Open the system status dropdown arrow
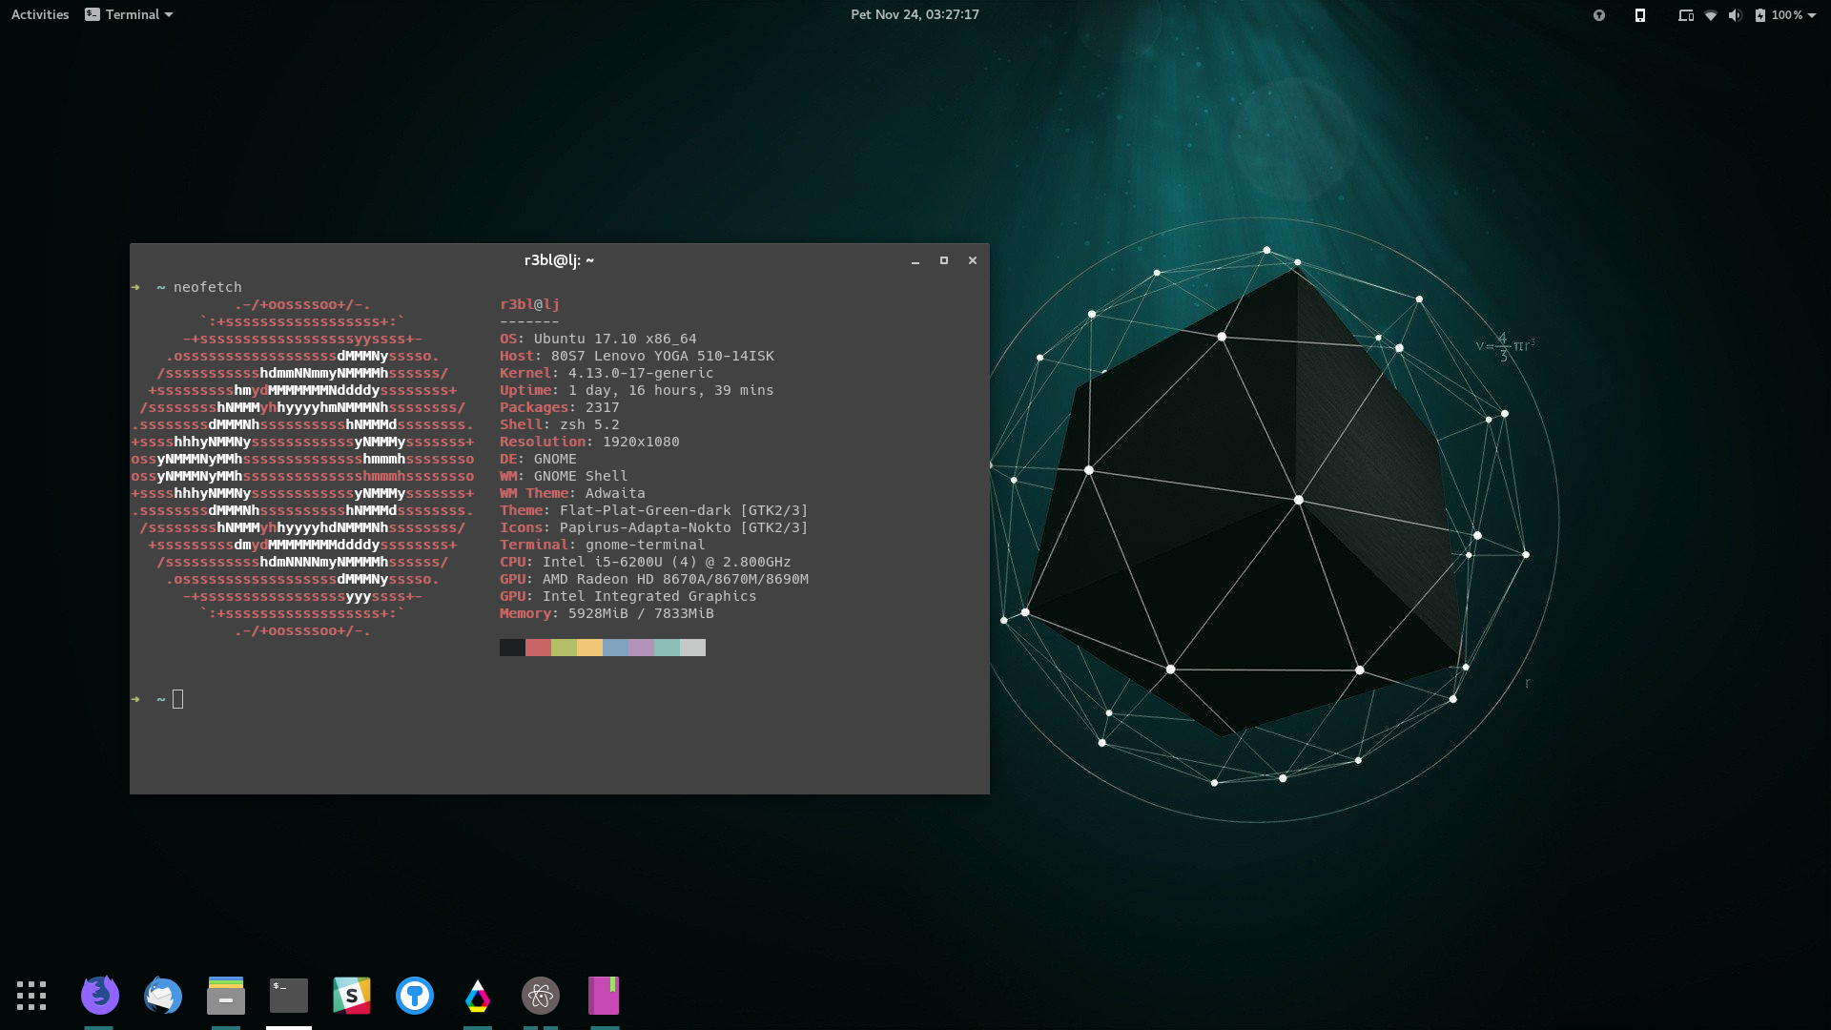This screenshot has height=1030, width=1831. pyautogui.click(x=1812, y=14)
